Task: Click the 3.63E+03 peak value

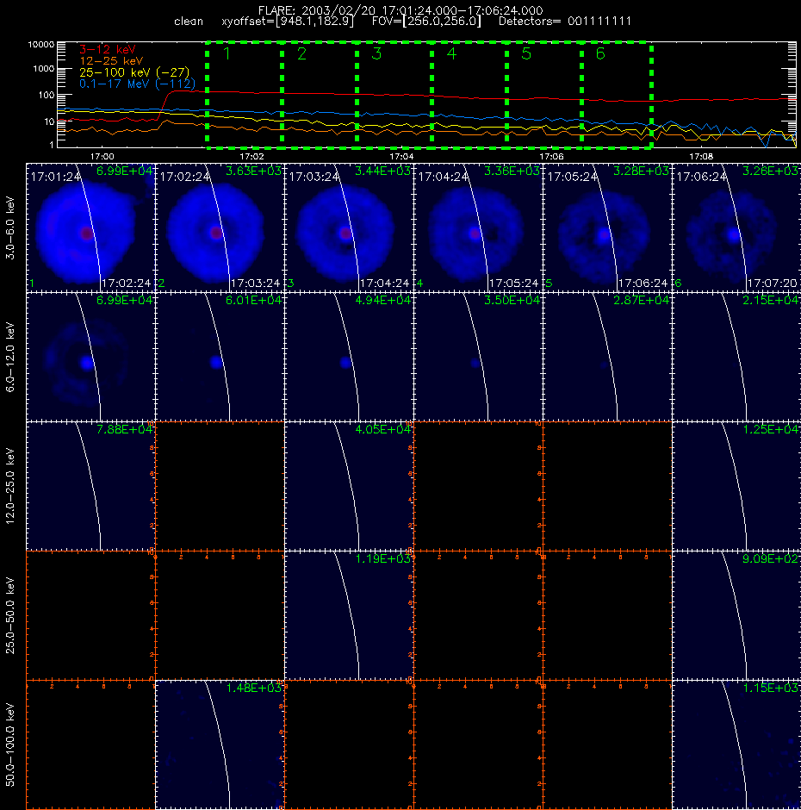Action: tap(253, 171)
